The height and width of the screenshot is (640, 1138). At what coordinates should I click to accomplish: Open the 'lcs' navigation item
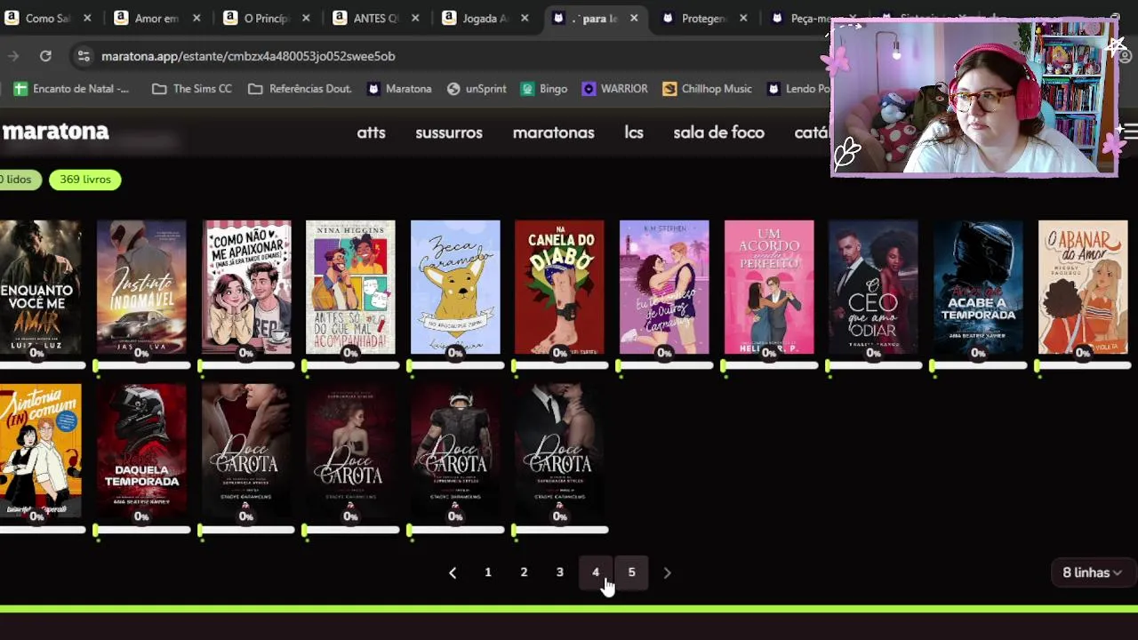coord(634,132)
